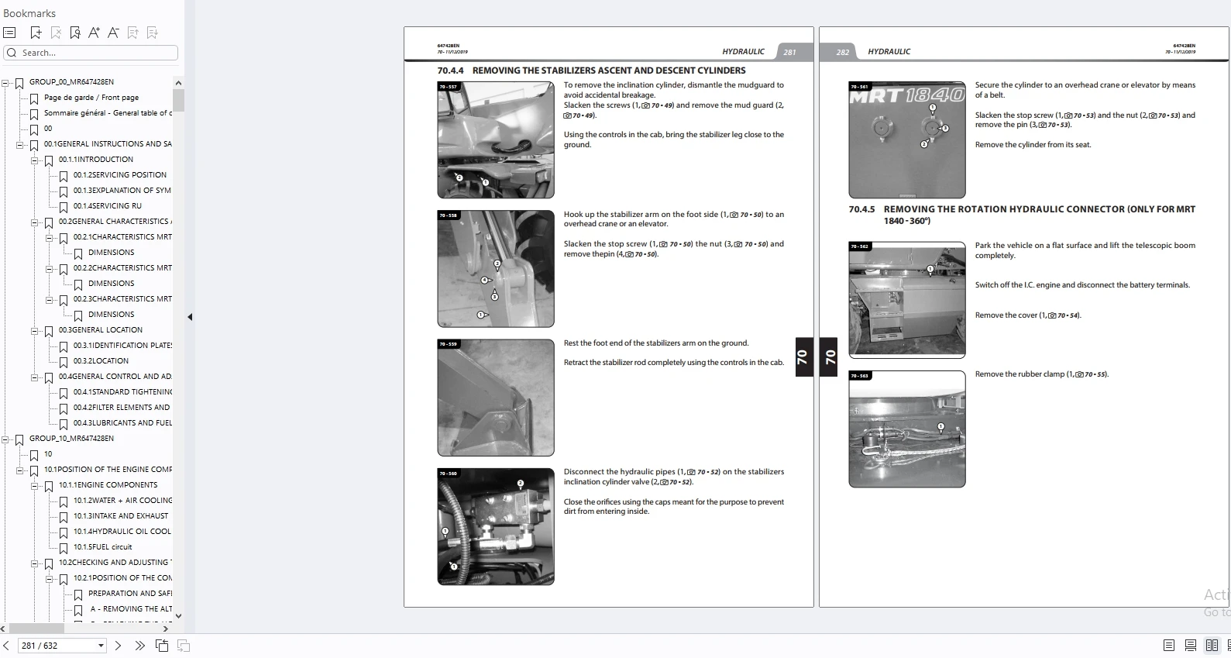
Task: Jump to the last page double arrow
Action: coord(139,646)
